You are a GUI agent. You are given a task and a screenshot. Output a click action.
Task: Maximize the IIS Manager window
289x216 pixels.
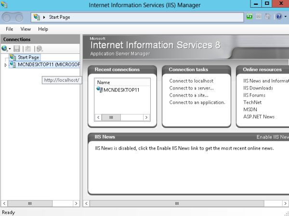tap(267, 4)
